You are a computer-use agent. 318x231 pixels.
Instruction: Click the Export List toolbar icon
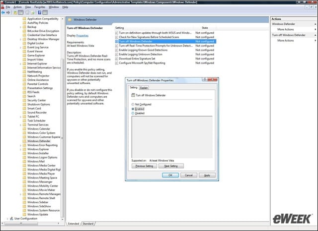click(x=33, y=12)
